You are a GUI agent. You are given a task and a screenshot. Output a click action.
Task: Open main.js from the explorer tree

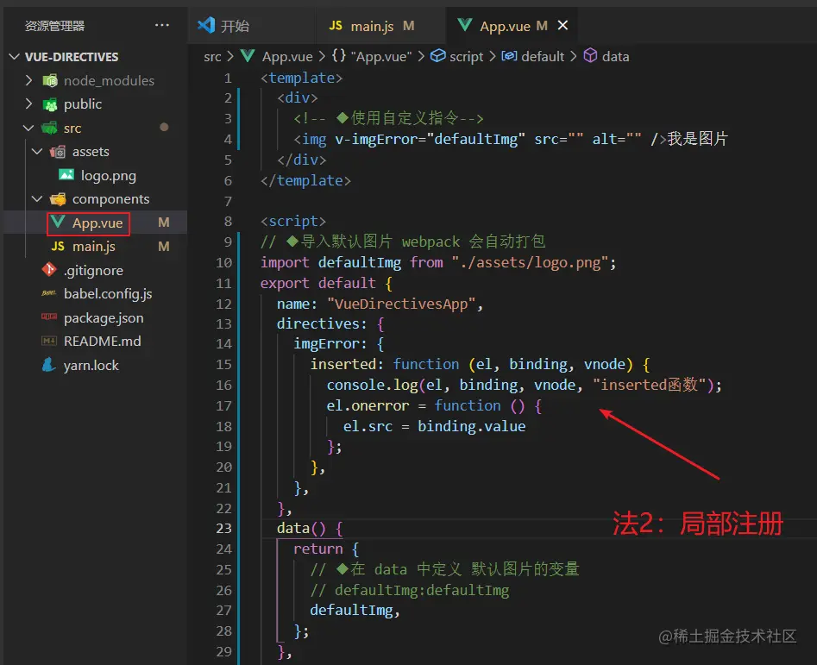[x=94, y=247]
